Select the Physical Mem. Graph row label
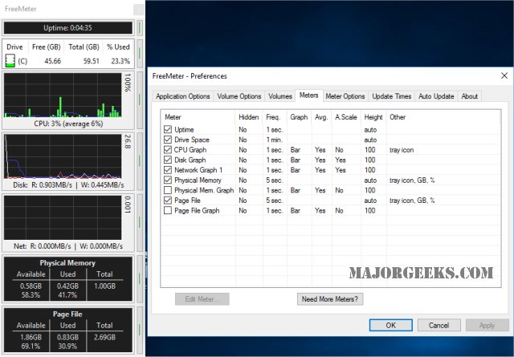Image resolution: width=514 pixels, height=357 pixels. 204,190
